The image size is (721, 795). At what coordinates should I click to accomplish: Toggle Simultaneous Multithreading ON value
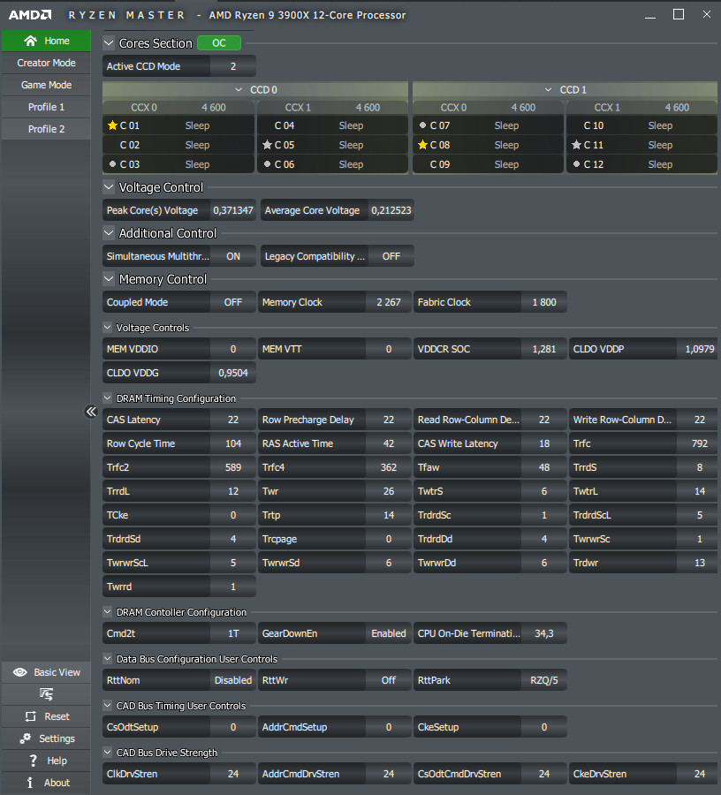[233, 256]
